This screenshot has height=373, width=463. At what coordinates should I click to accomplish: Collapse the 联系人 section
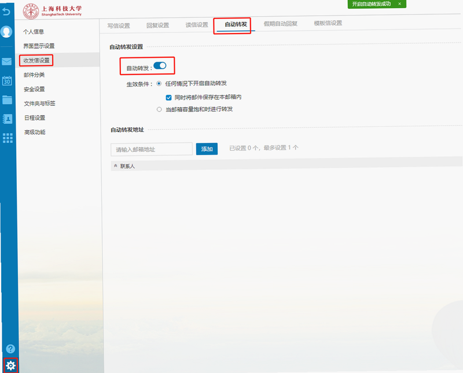115,166
